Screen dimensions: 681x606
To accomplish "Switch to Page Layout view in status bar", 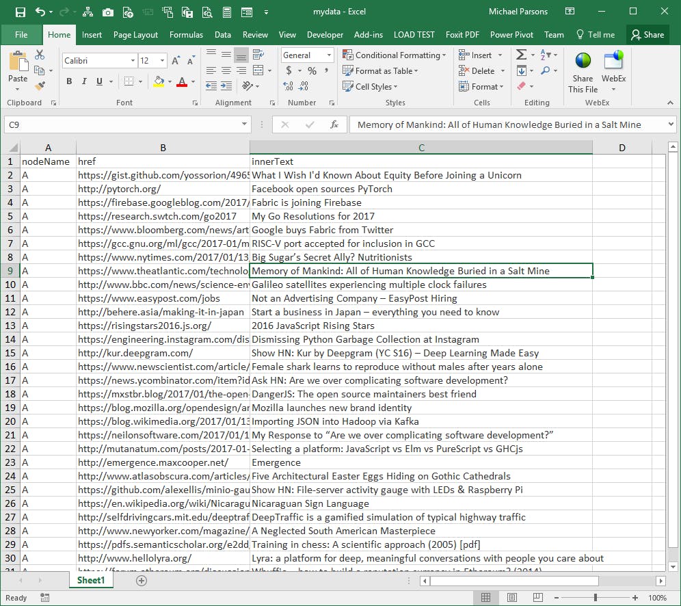I will [511, 597].
